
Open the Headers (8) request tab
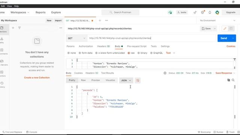pyautogui.click(x=103, y=46)
